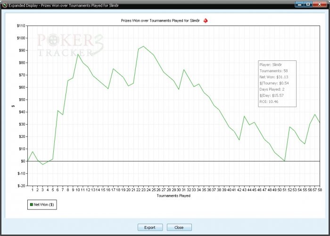This screenshot has width=330, height=236.
Task: Click the PokerTracker 3 watermark logo
Action: (x=71, y=45)
